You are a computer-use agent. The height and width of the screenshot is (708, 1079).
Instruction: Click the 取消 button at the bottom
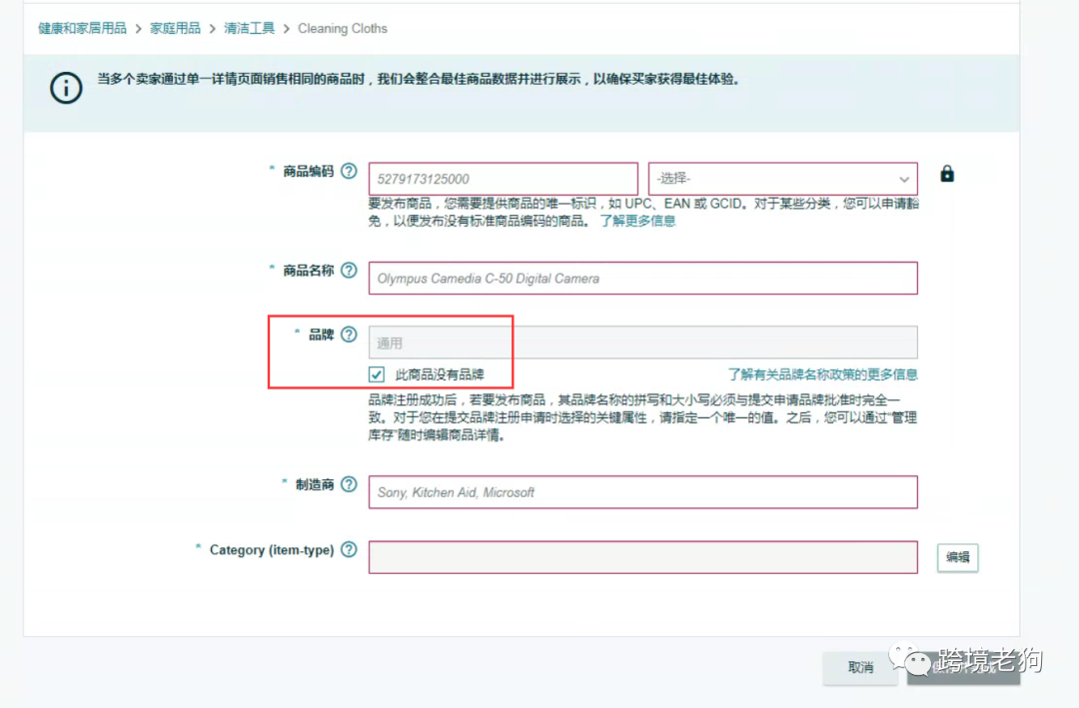click(860, 669)
